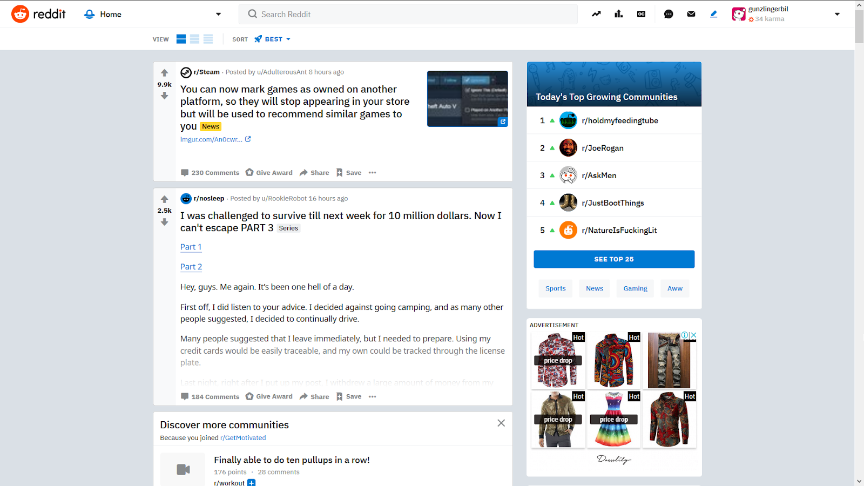This screenshot has height=486, width=864.
Task: Open u/AdulterousAnt profile link
Action: [x=282, y=72]
